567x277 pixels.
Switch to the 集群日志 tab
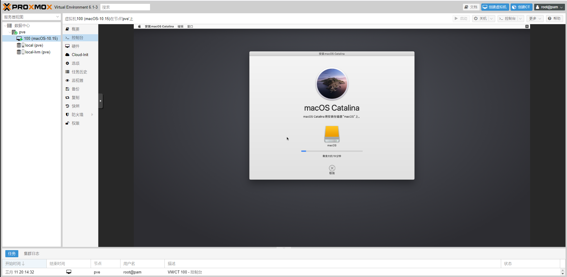(x=32, y=254)
